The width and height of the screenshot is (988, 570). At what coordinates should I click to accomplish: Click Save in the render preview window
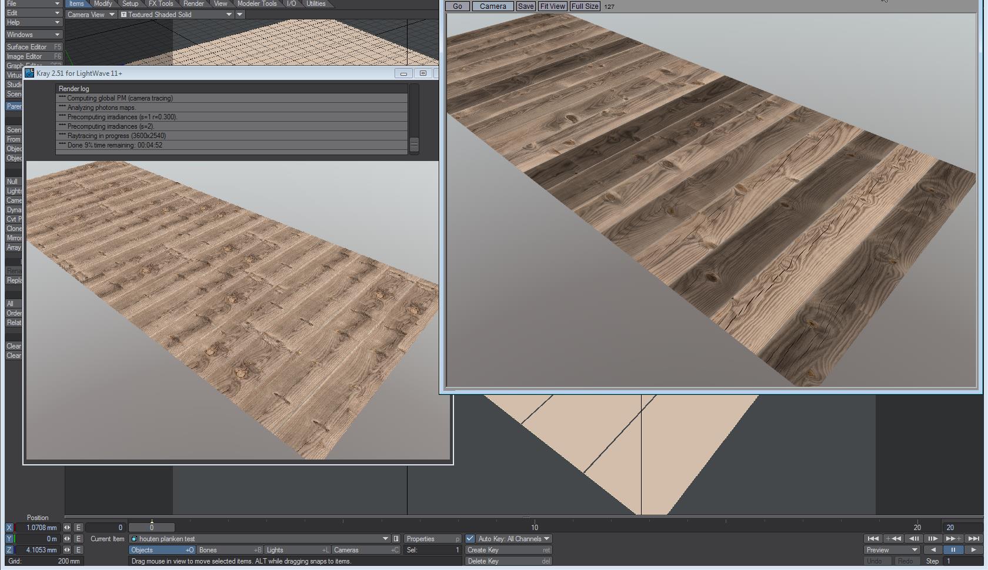point(525,6)
